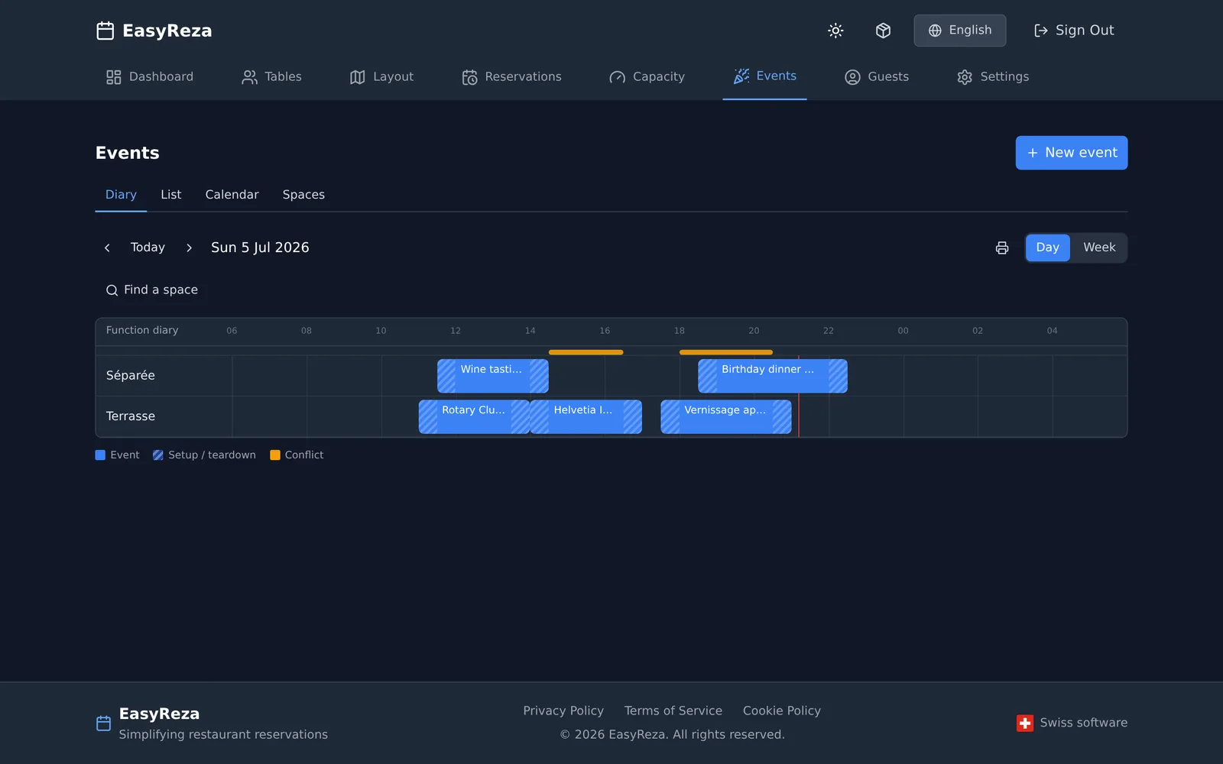This screenshot has height=764, width=1223.
Task: Open the English language selector
Action: 960,31
